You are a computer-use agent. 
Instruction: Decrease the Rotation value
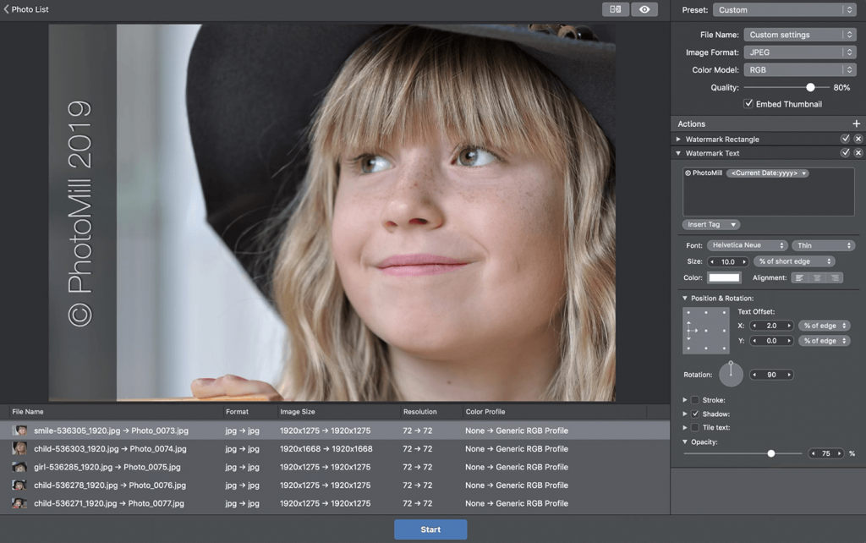point(754,375)
